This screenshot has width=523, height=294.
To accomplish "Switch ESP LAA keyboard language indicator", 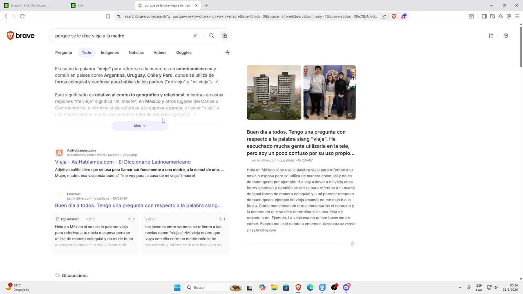I will pos(479,287).
